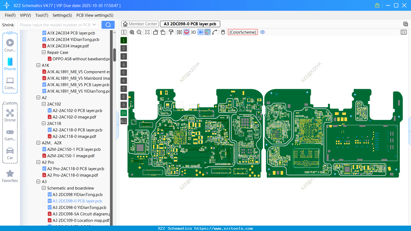Select the Zoom Out tool
Screen dimensions: 411x231
(139, 32)
